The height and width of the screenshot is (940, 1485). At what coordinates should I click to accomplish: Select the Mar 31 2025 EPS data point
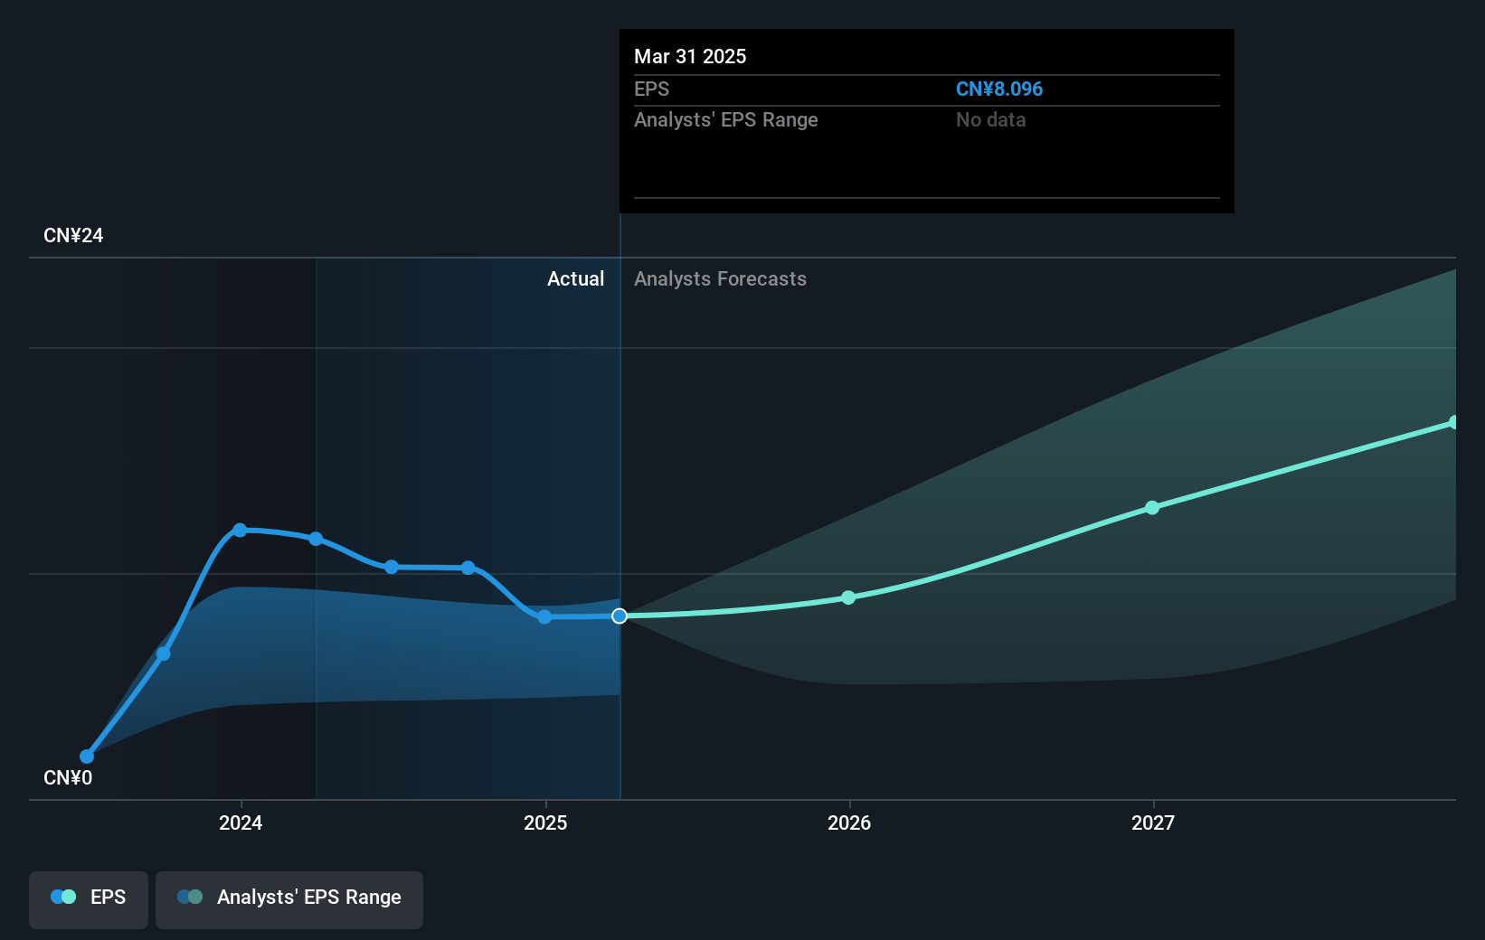click(620, 616)
